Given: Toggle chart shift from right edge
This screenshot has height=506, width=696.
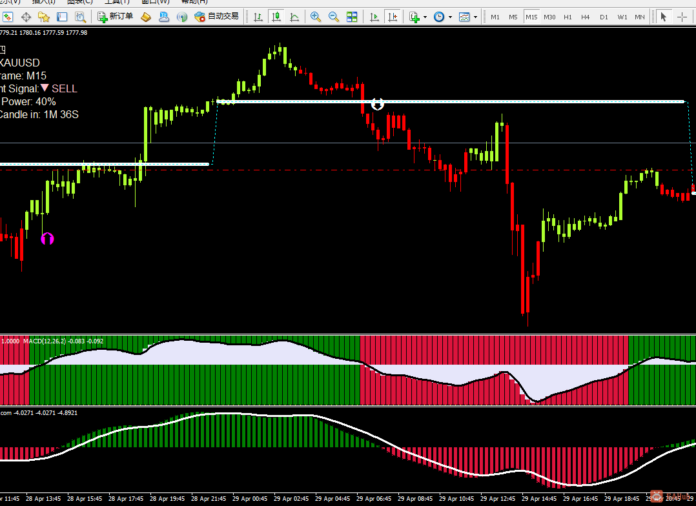Looking at the screenshot, I should coord(393,17).
